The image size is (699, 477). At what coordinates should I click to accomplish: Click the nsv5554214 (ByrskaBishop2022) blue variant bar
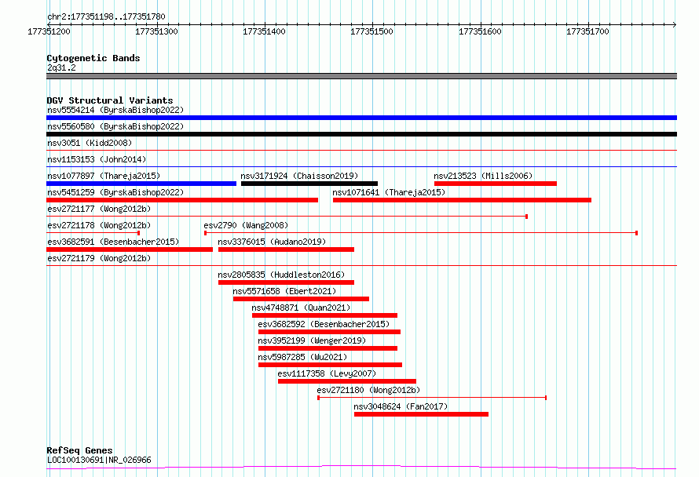361,118
